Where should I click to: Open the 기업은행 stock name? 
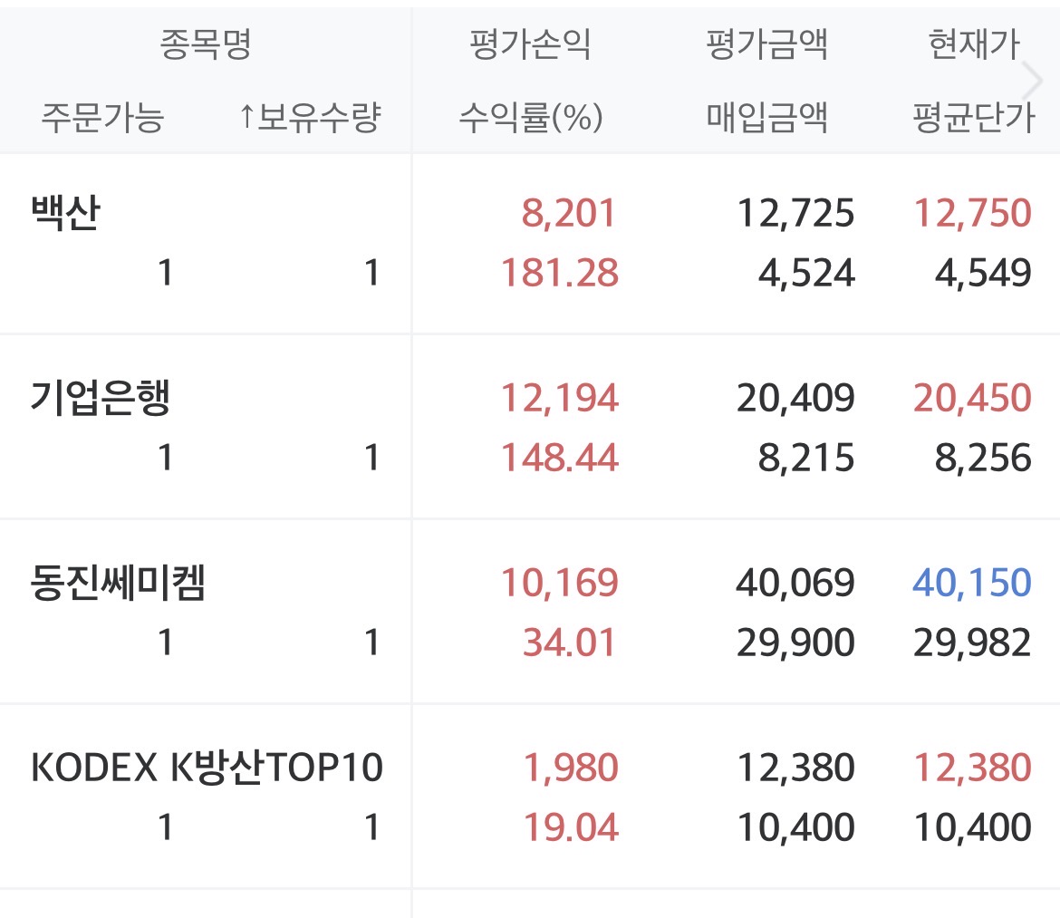(101, 399)
